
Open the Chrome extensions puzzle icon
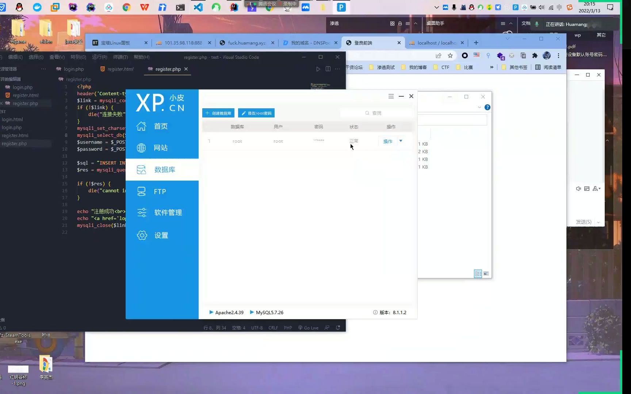point(535,55)
